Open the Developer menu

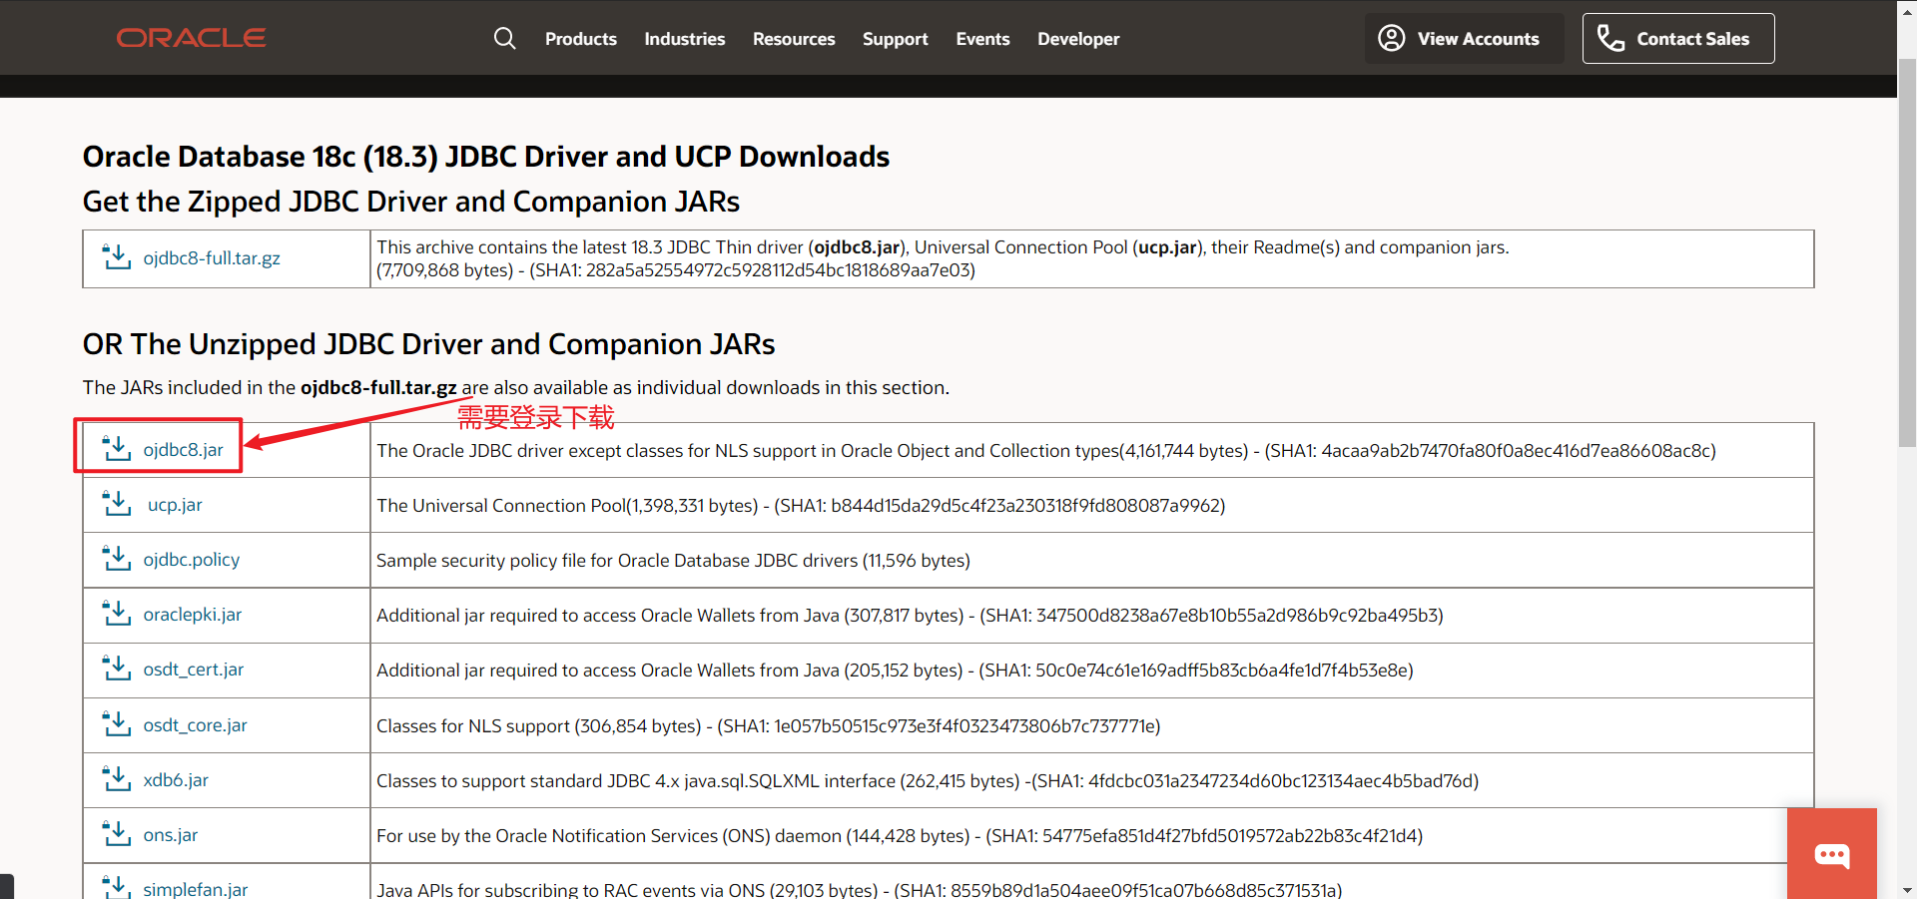pyautogui.click(x=1078, y=39)
